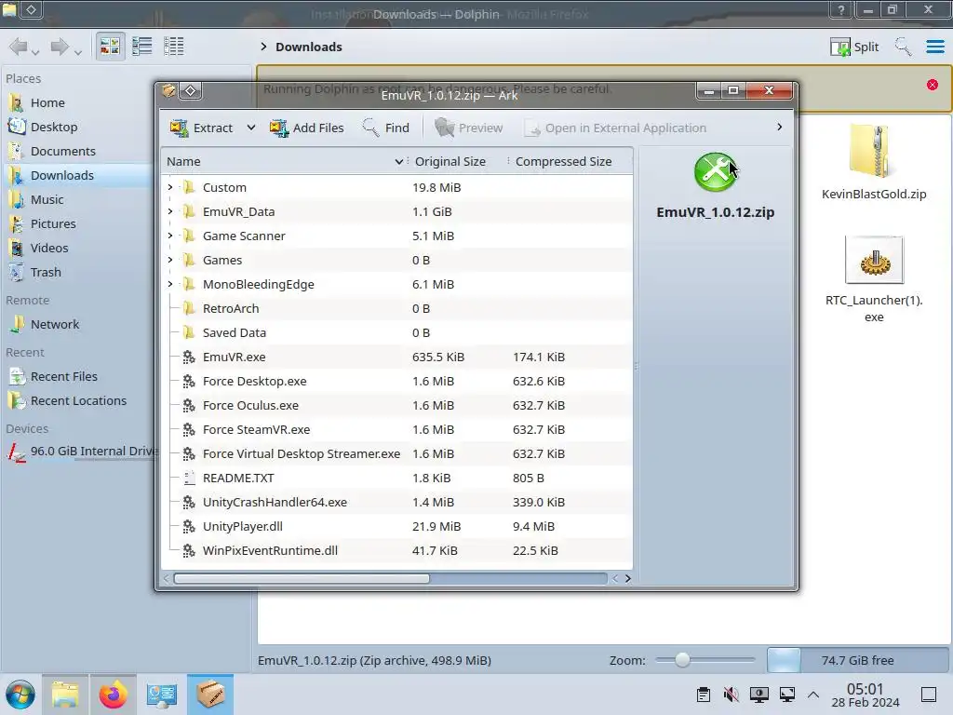Viewport: 953px width, 715px height.
Task: Open Dolphin hamburger menu
Action: (x=934, y=47)
